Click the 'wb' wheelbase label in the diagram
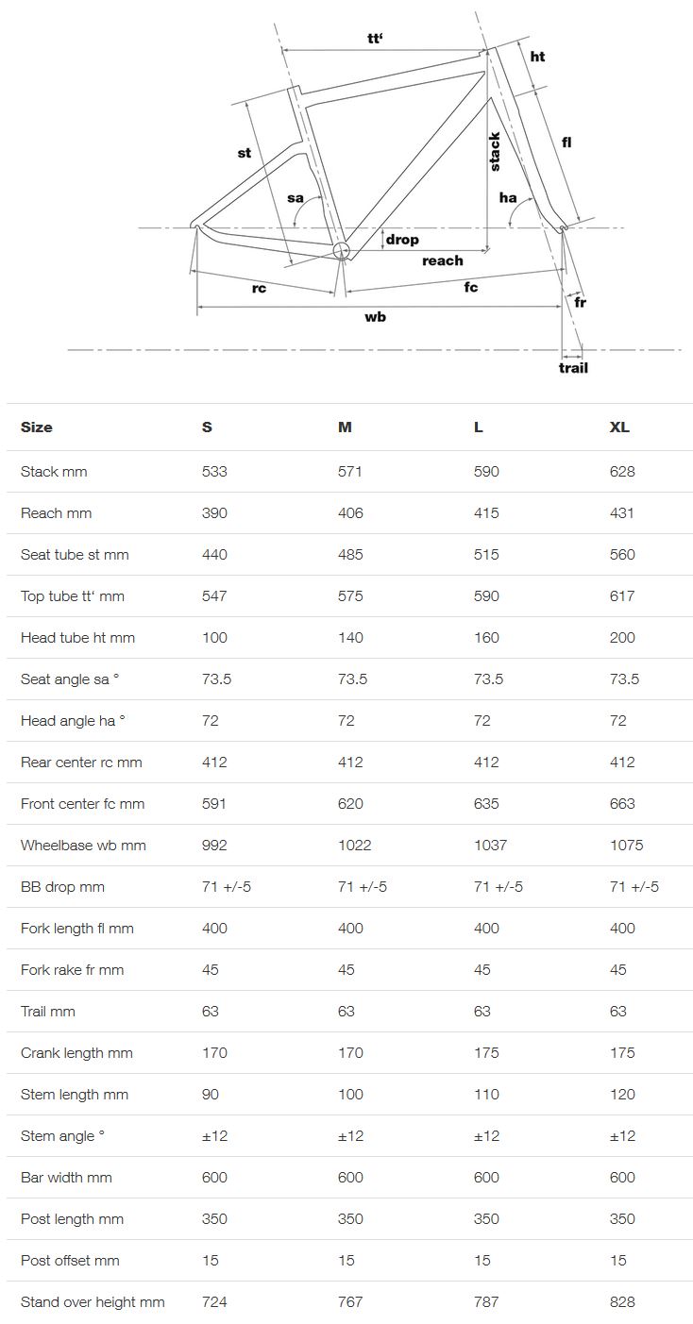Viewport: 693px width, 1324px height. (x=375, y=317)
